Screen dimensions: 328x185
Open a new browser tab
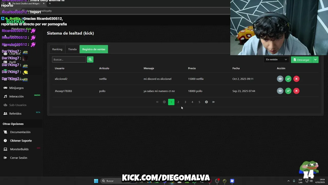pyautogui.click(x=50, y=4)
